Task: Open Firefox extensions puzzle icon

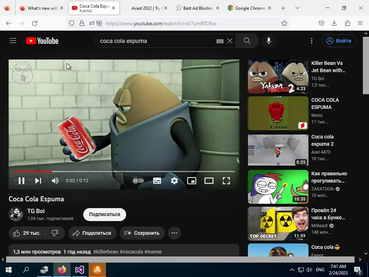Action: tap(347, 23)
